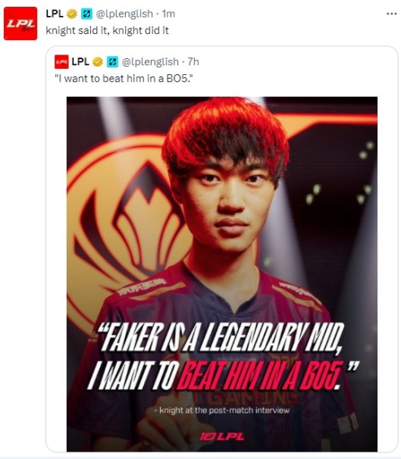401x459 pixels.
Task: Click the 1m timestamp of the tweet
Action: [x=168, y=14]
